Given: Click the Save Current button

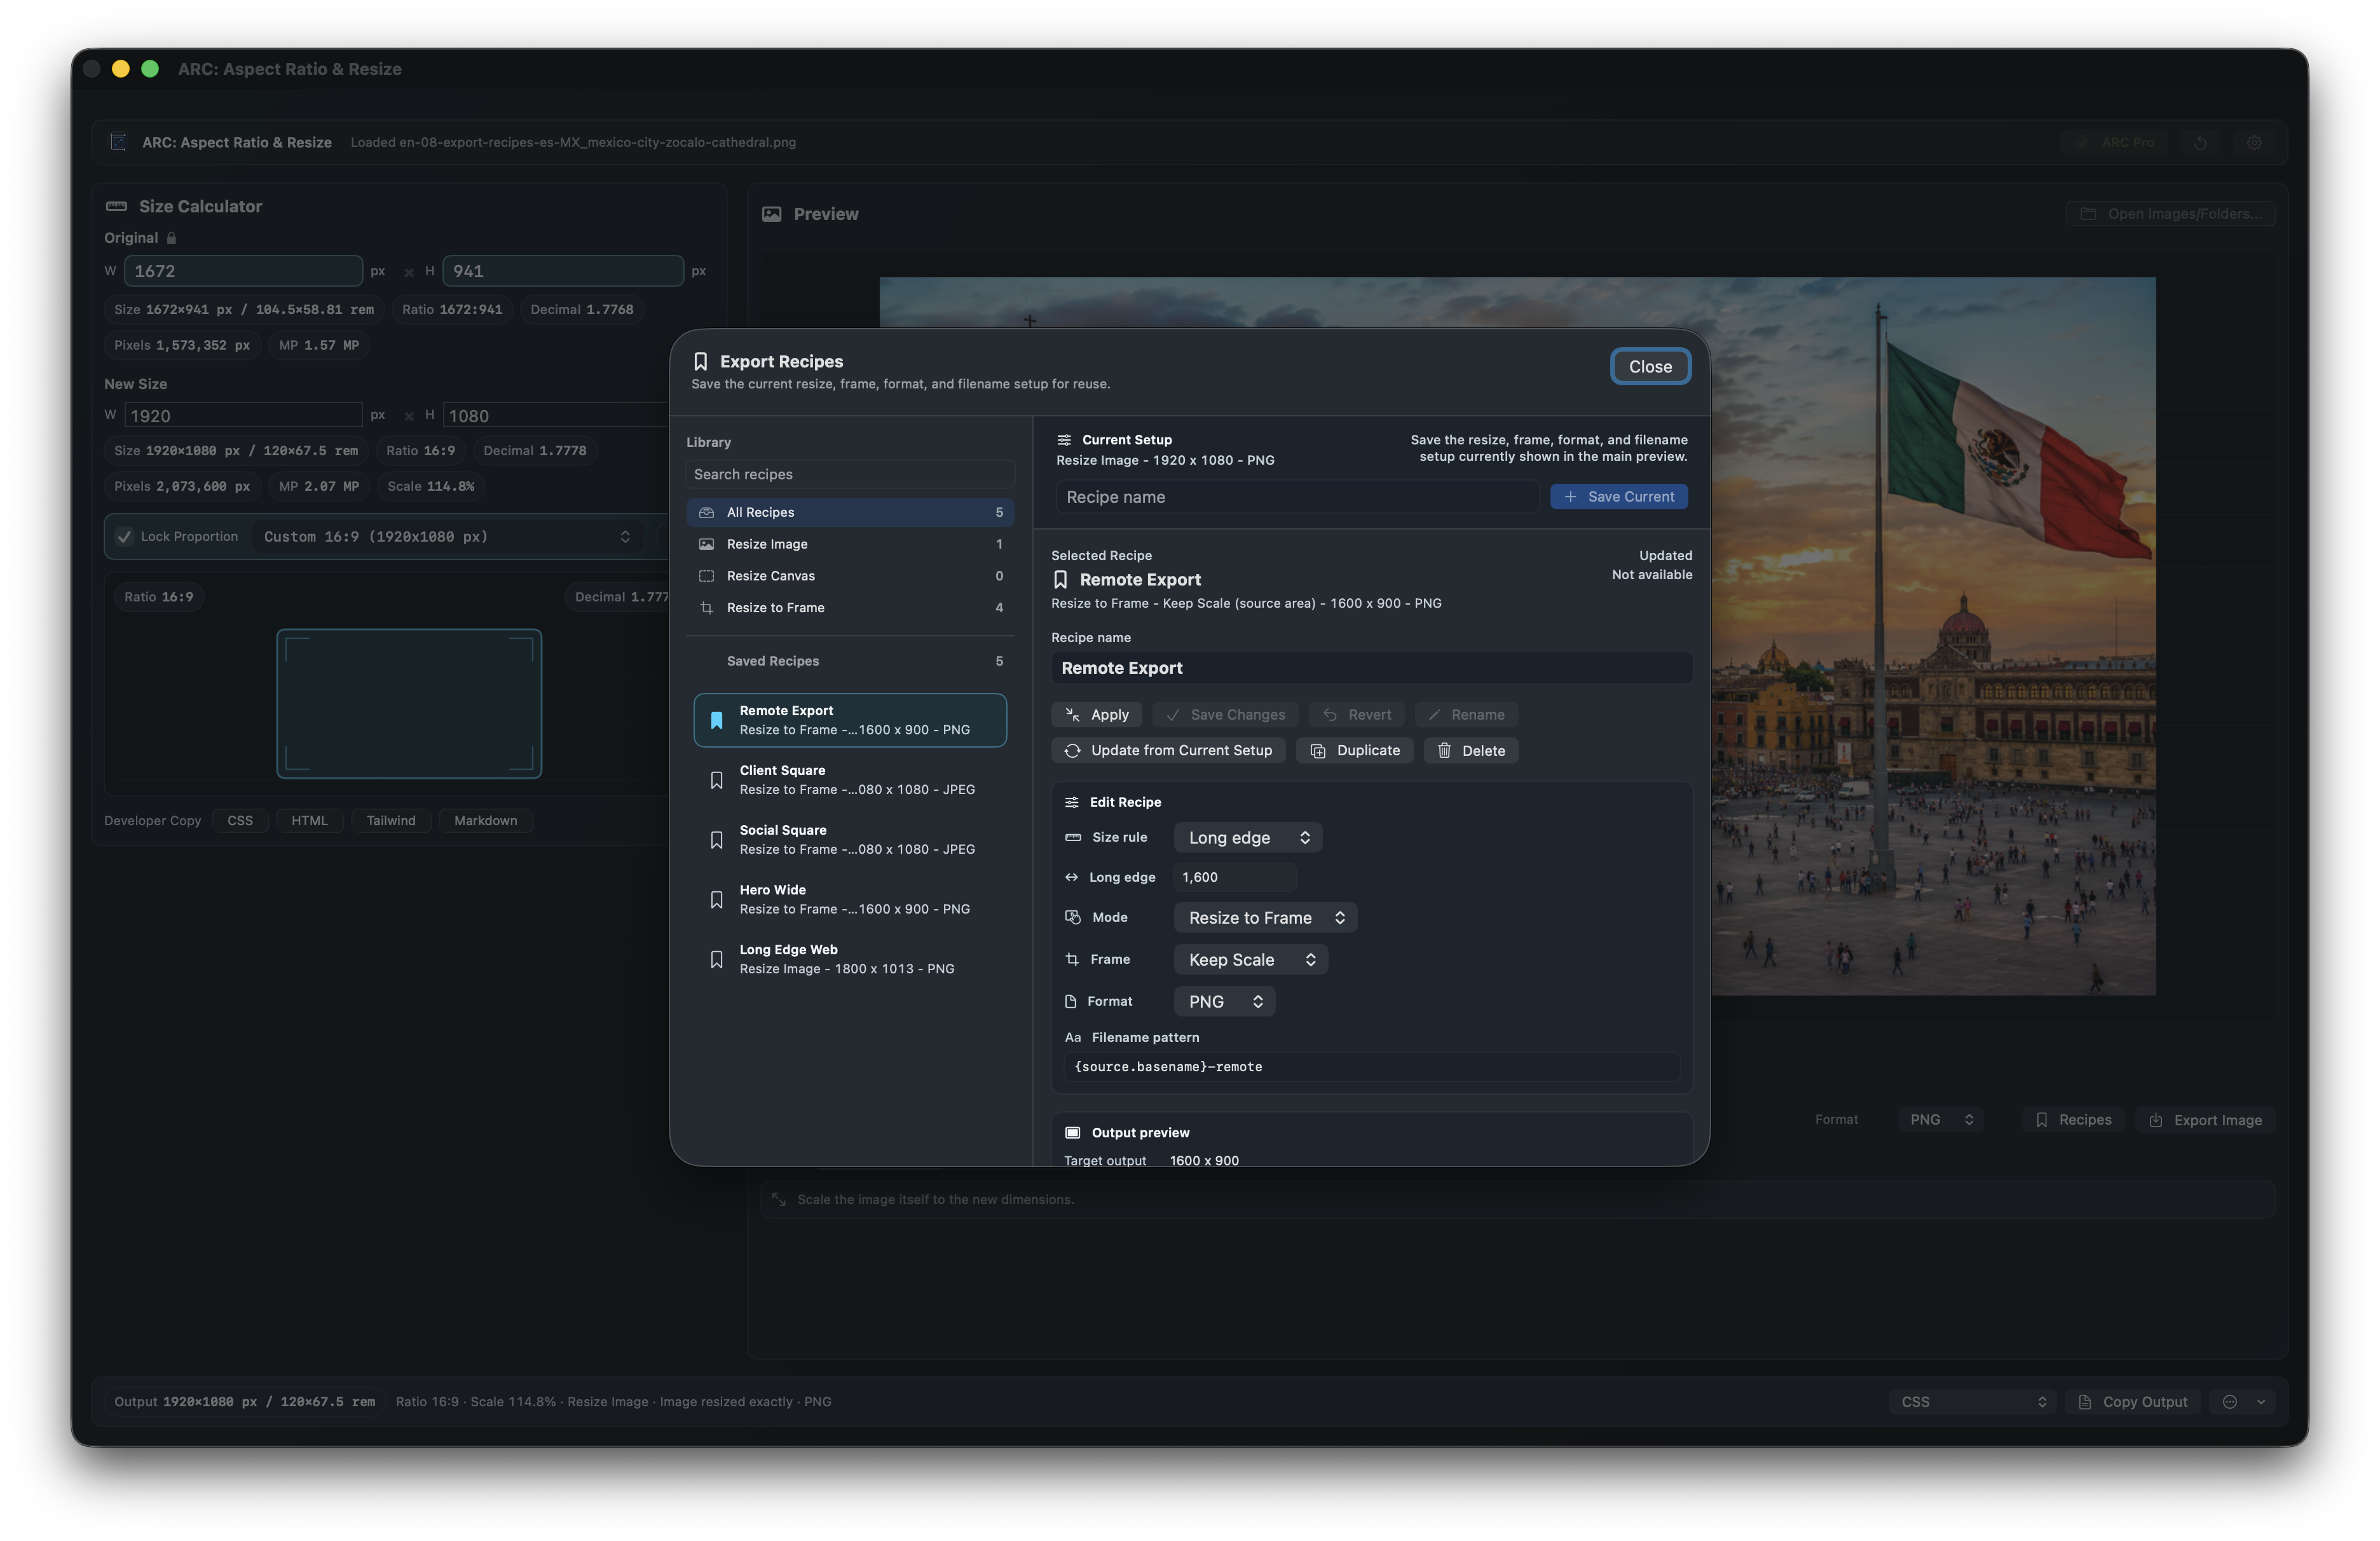Looking at the screenshot, I should (1618, 496).
